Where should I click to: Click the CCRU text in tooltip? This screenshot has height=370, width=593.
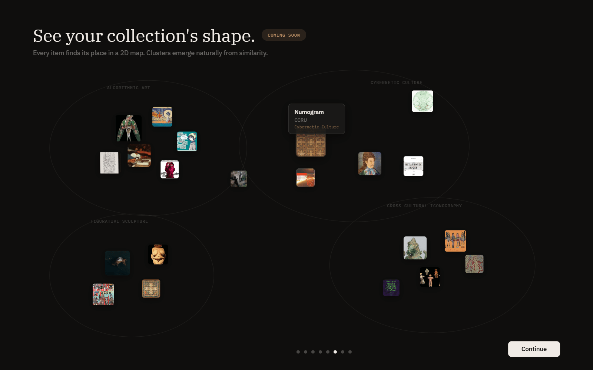pos(301,120)
